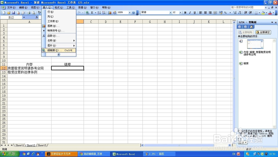Open fill color dropdown arrow
This screenshot has height=157, width=278.
click(x=266, y=13)
